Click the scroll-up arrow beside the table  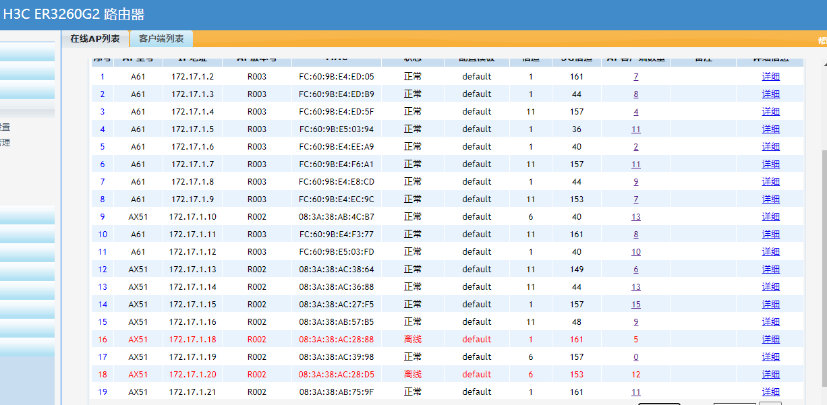(x=824, y=66)
